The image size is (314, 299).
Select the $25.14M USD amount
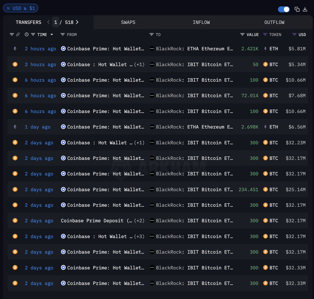pos(296,189)
